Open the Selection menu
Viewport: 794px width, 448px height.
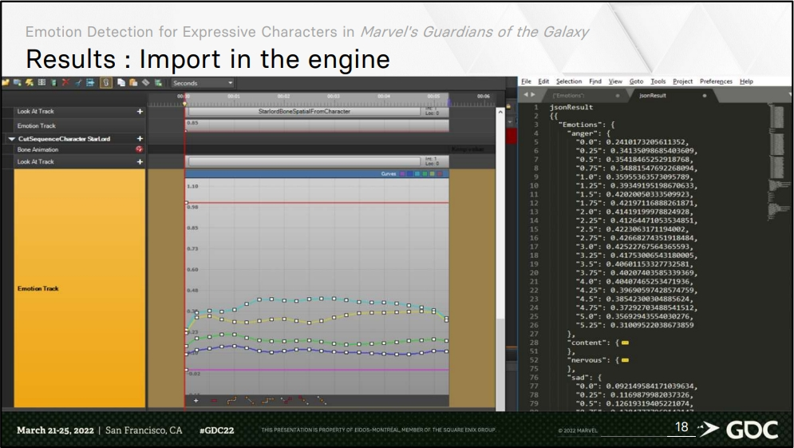pos(569,81)
